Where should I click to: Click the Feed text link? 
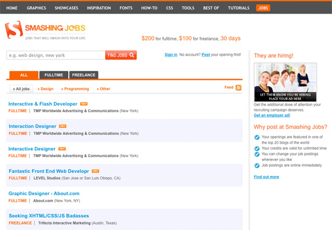click(229, 87)
